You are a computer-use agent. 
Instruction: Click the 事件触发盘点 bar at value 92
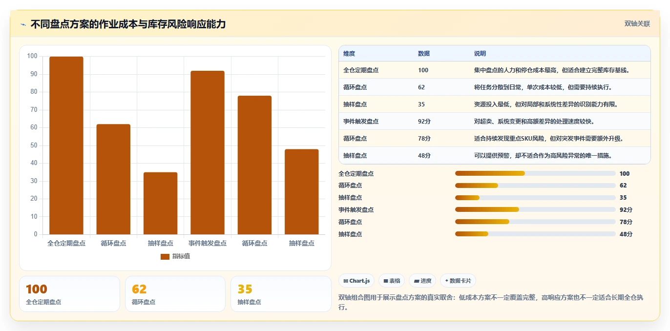(x=208, y=152)
